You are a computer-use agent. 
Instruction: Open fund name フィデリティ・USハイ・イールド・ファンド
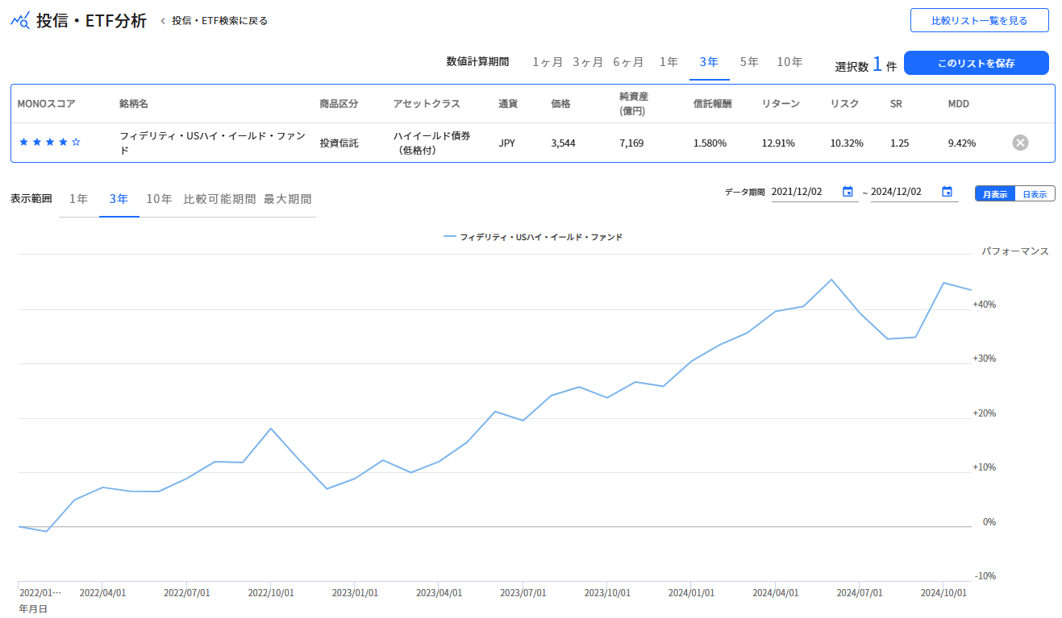tap(213, 143)
